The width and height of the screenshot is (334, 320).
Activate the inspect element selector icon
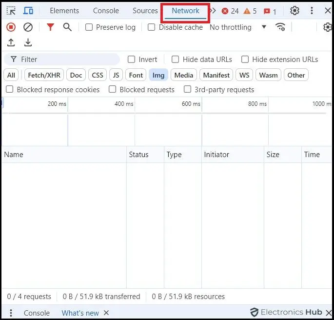click(11, 11)
